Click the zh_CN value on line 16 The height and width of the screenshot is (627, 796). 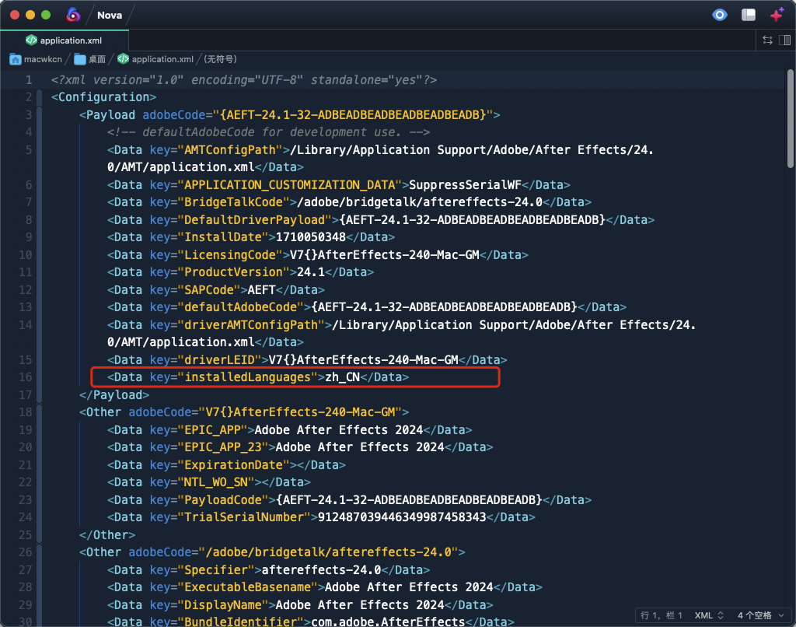(343, 377)
